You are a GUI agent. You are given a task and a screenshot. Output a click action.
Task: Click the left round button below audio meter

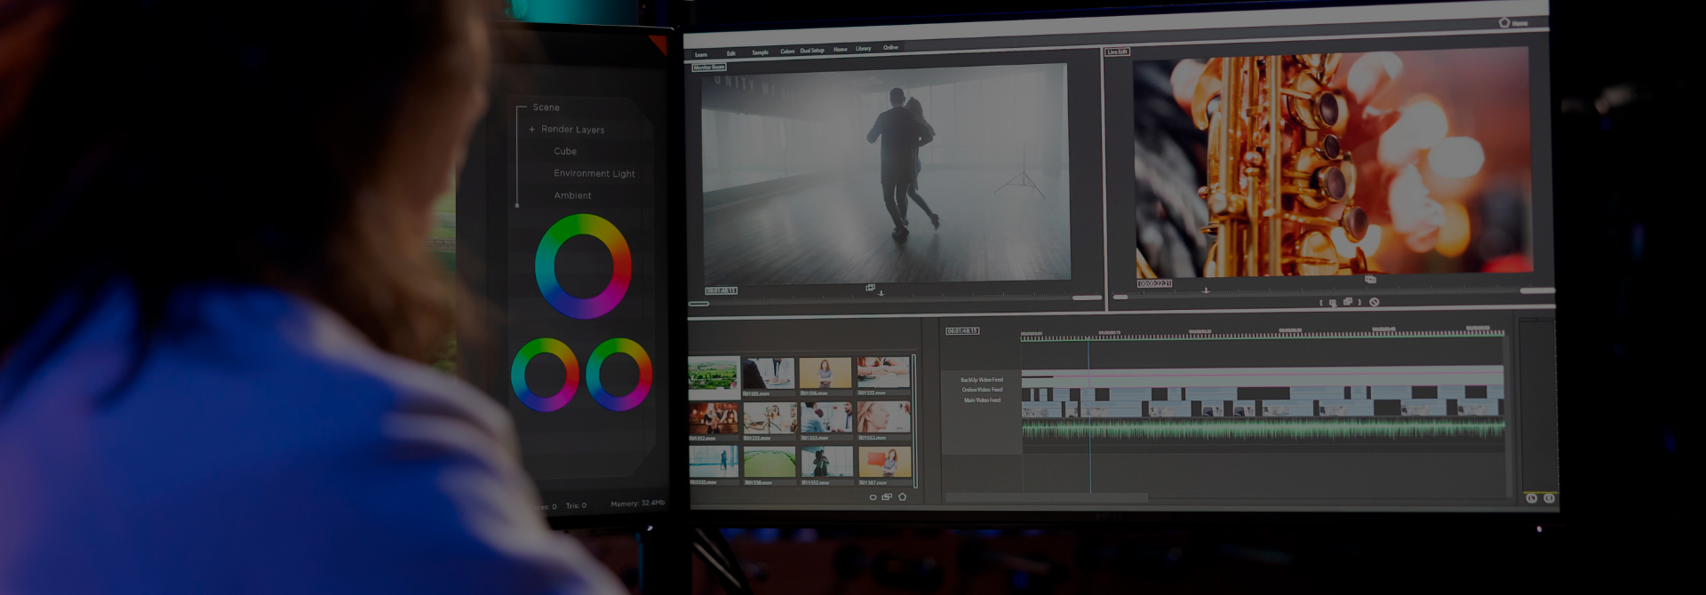point(1531,498)
